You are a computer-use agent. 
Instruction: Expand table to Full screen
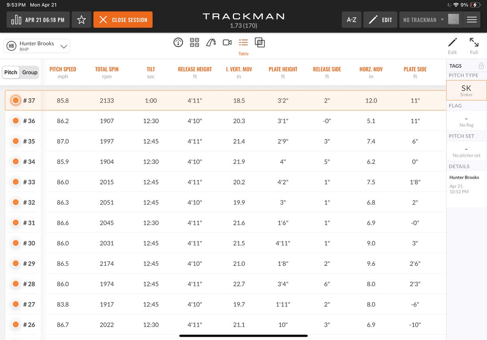474,46
